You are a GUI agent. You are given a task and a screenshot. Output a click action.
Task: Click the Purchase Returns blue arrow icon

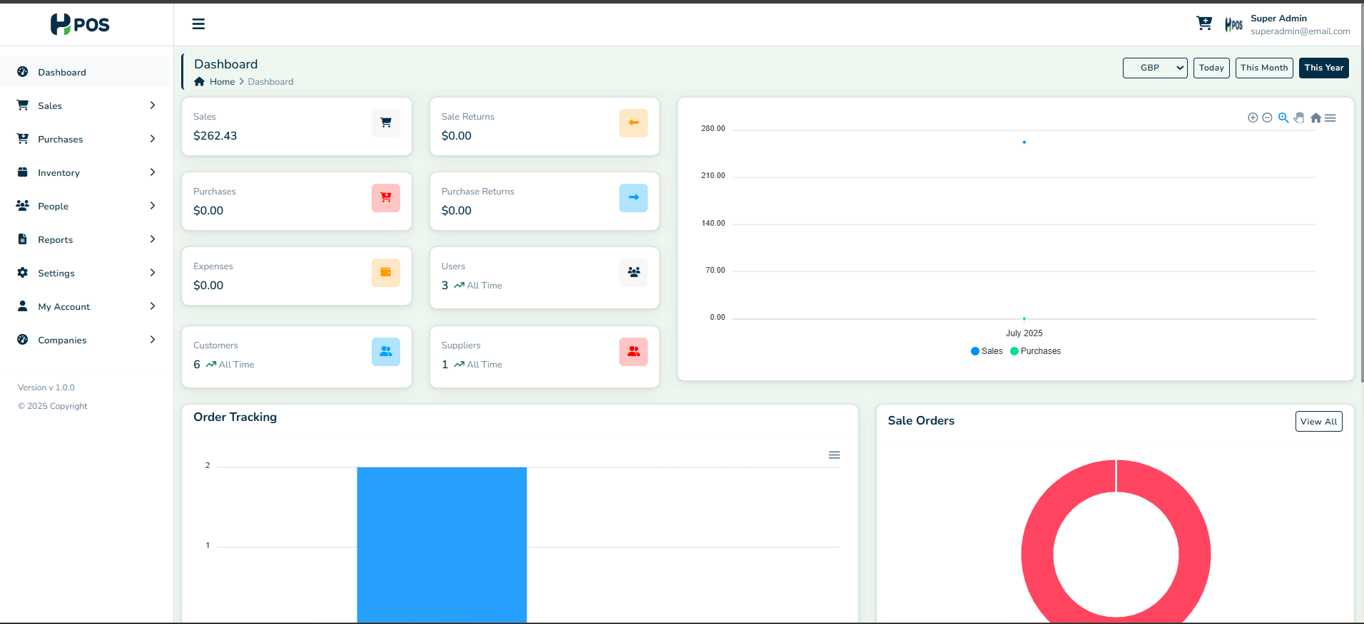tap(633, 197)
